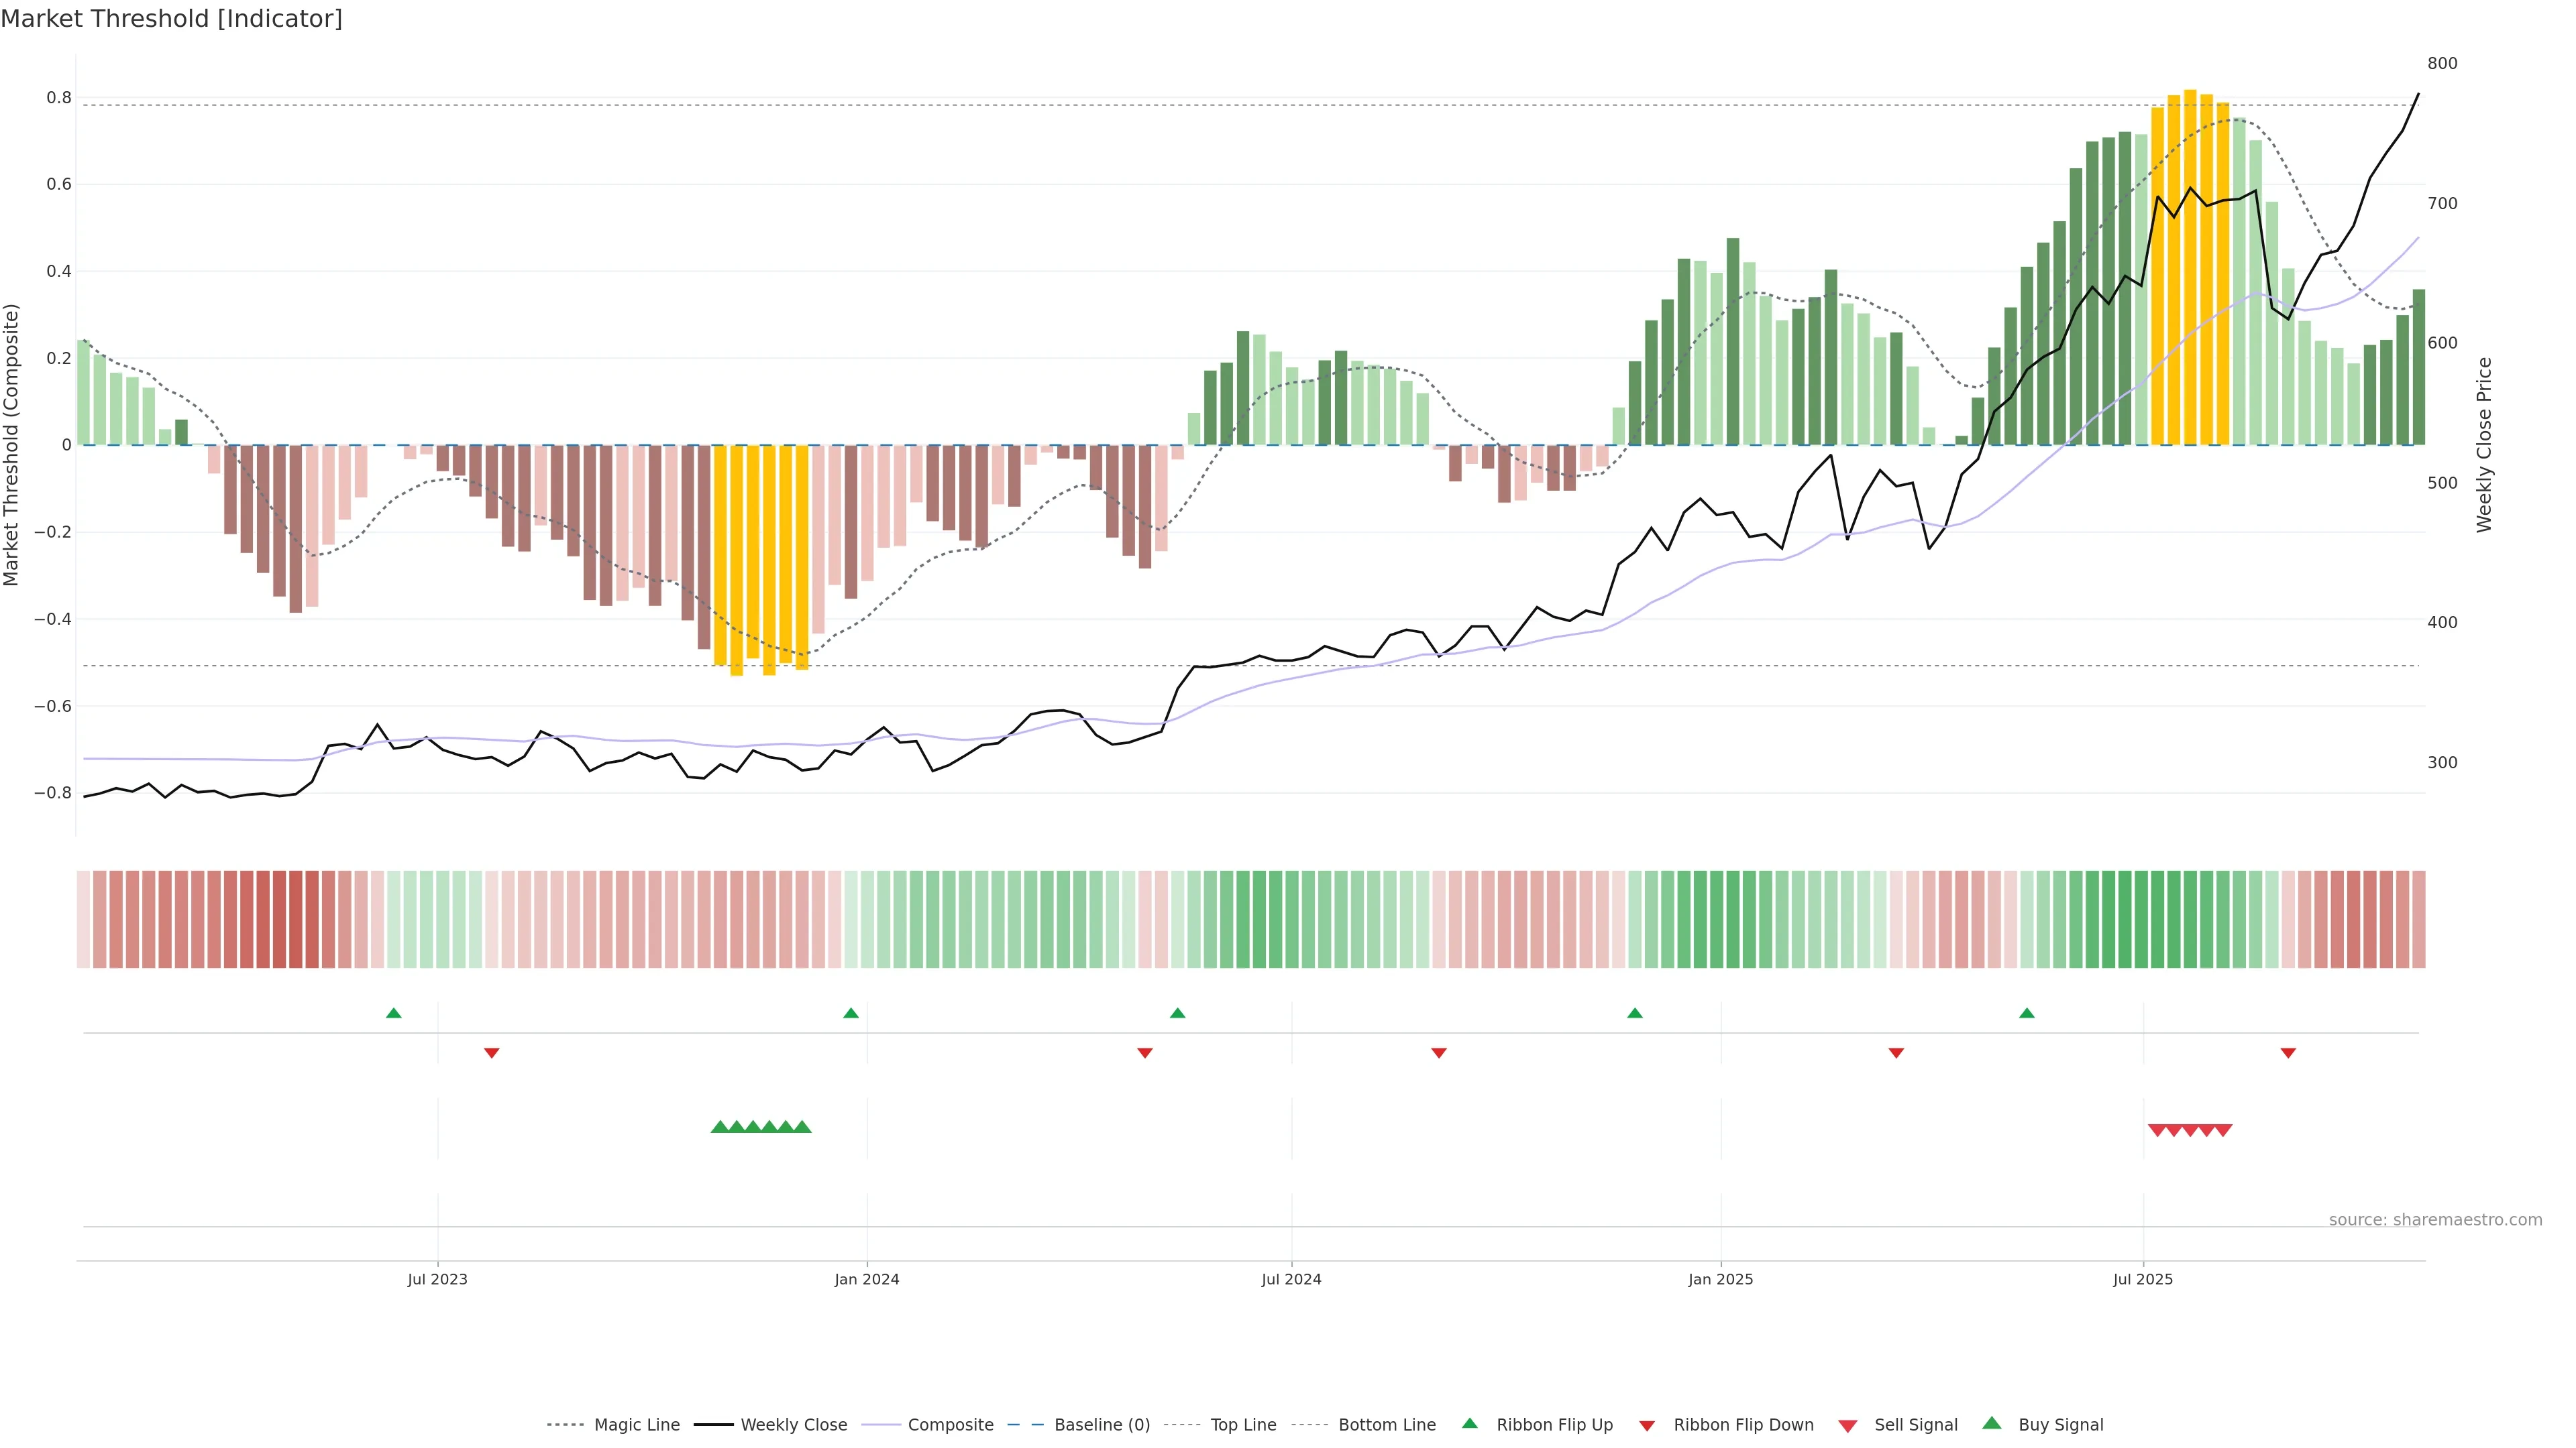This screenshot has height=1448, width=2576.
Task: Click the Market Threshold [Indicator] chart title
Action: point(171,19)
